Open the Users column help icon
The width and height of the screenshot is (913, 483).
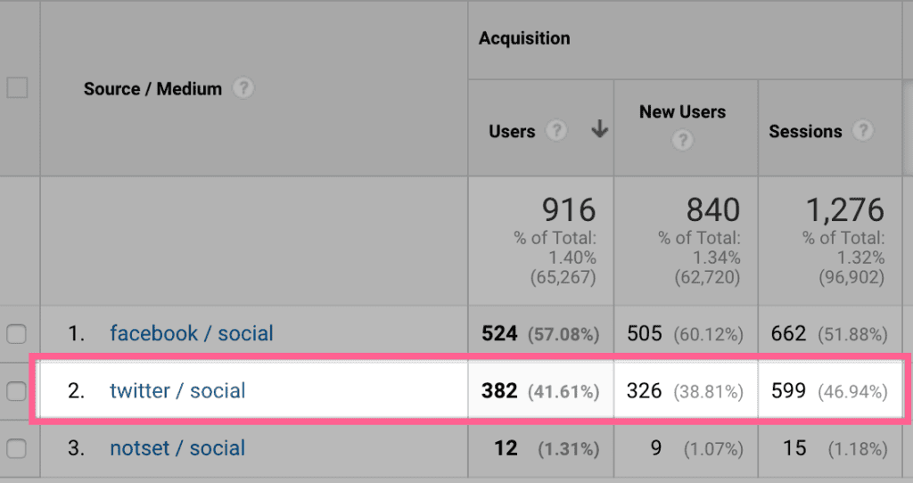coord(556,130)
